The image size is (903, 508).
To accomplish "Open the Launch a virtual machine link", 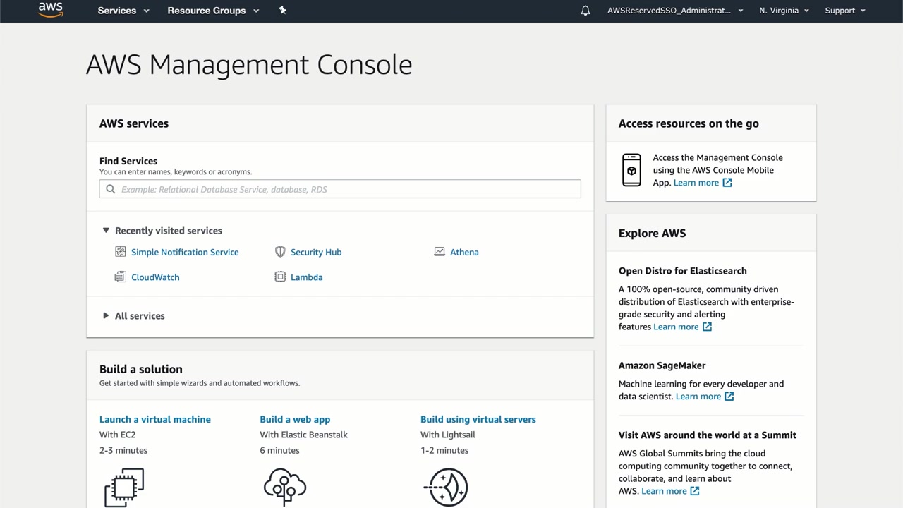I will click(x=155, y=419).
